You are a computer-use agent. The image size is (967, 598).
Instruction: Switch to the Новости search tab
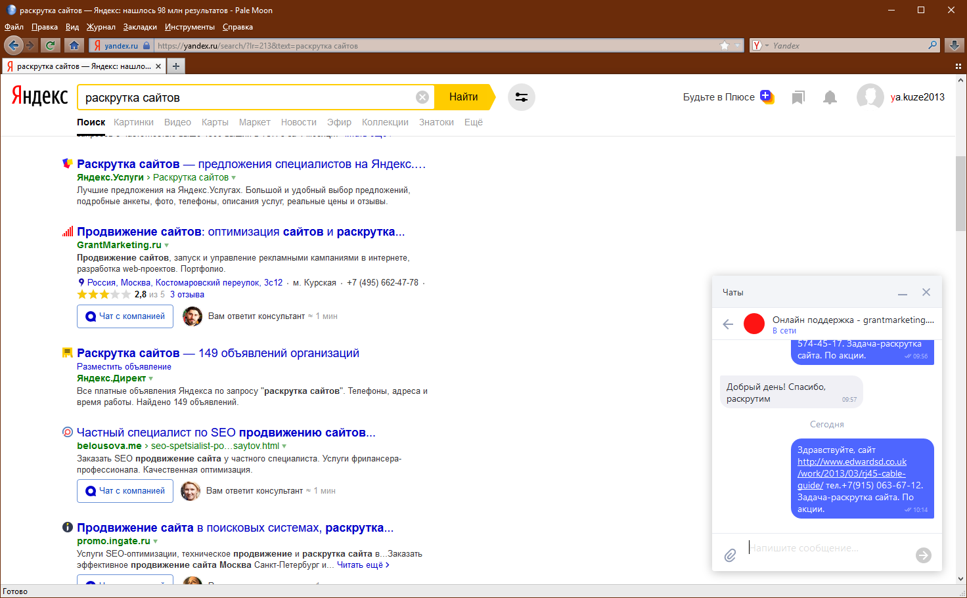[299, 122]
